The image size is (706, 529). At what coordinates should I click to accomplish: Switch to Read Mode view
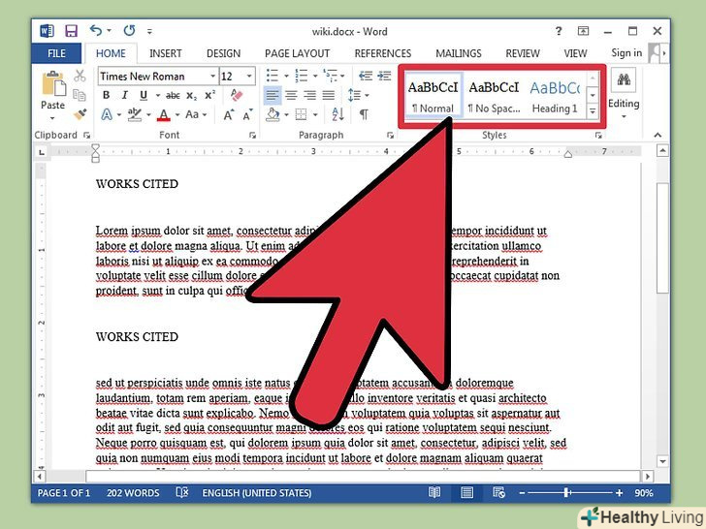[x=434, y=492]
